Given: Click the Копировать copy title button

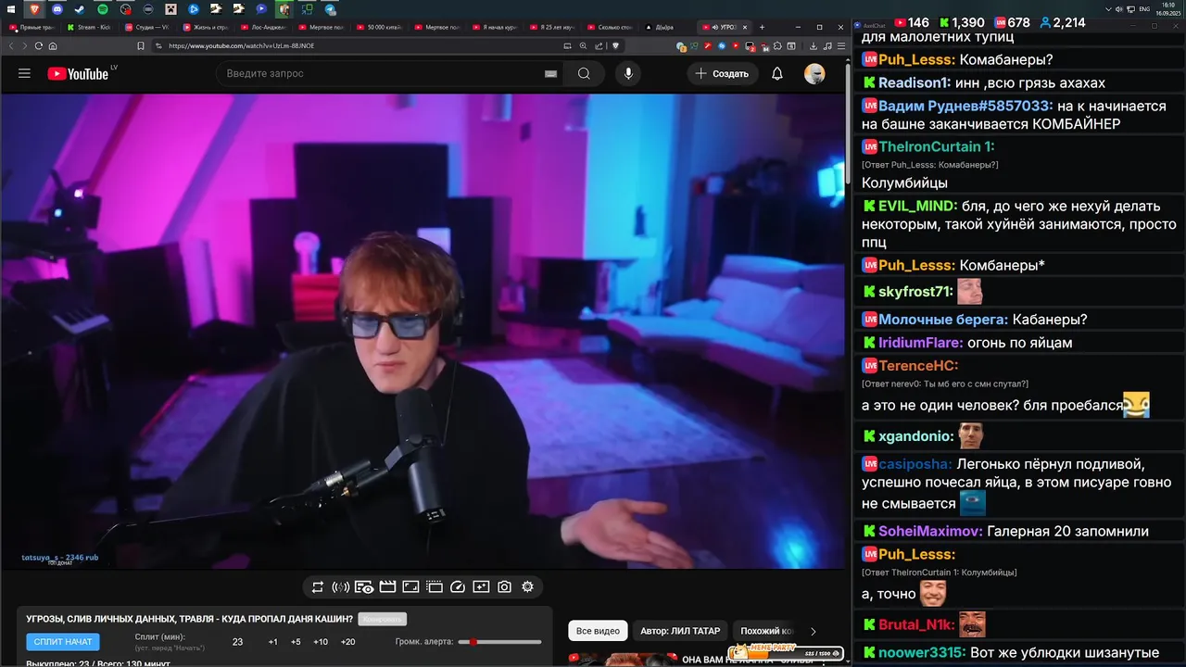Looking at the screenshot, I should pyautogui.click(x=382, y=619).
